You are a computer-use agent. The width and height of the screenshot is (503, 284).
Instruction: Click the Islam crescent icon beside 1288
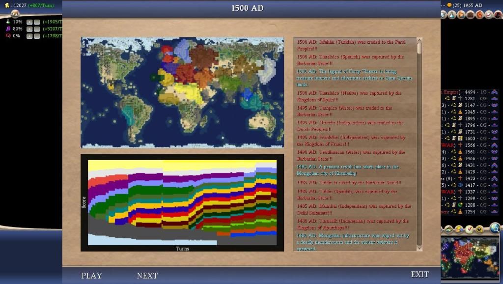pyautogui.click(x=460, y=205)
